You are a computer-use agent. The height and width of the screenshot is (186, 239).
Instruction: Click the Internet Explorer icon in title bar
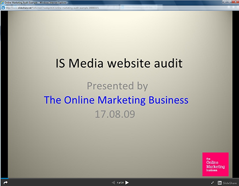pyautogui.click(x=2, y=3)
